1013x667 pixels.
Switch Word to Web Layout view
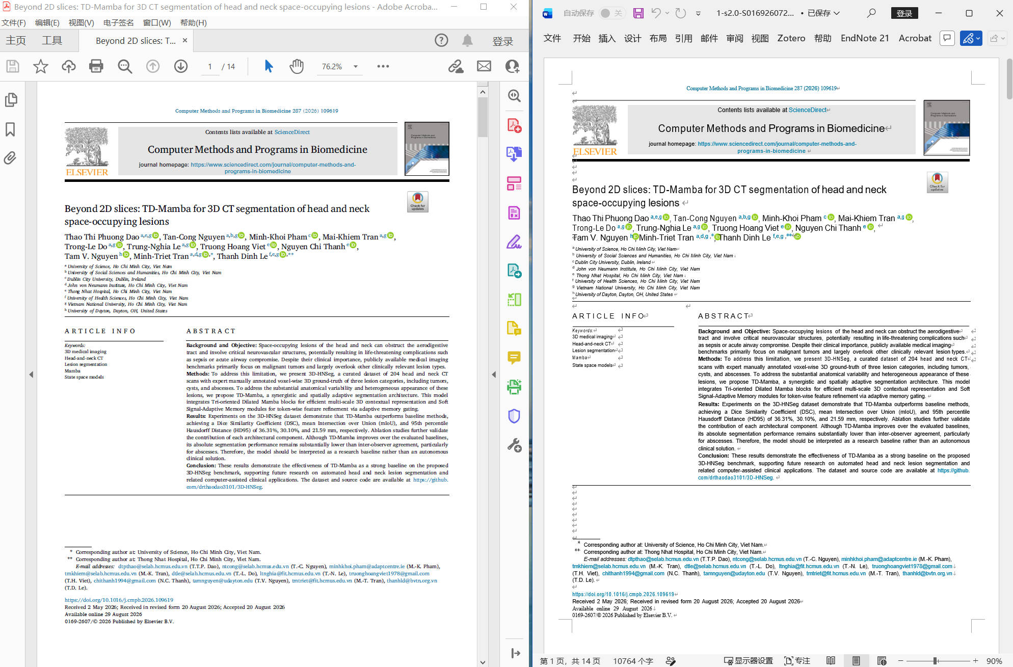tap(882, 661)
